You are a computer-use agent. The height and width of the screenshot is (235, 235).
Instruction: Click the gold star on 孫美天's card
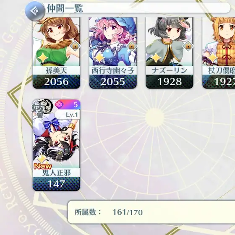(43, 58)
